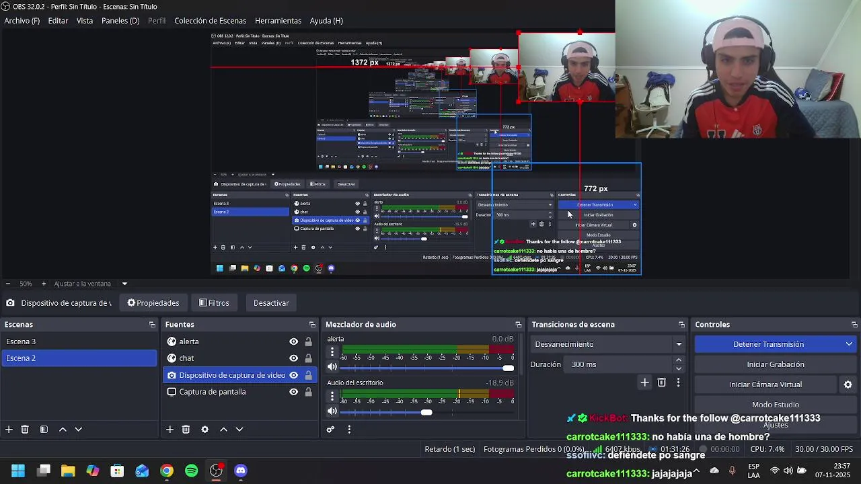This screenshot has height=484, width=861.
Task: Add a configurable transition with plus icon
Action: (644, 382)
